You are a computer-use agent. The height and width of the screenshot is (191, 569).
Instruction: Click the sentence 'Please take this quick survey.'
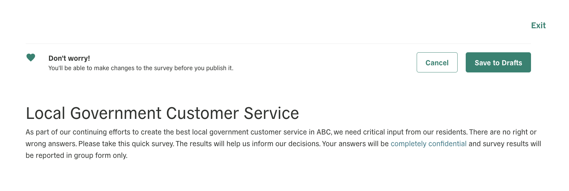click(x=126, y=144)
